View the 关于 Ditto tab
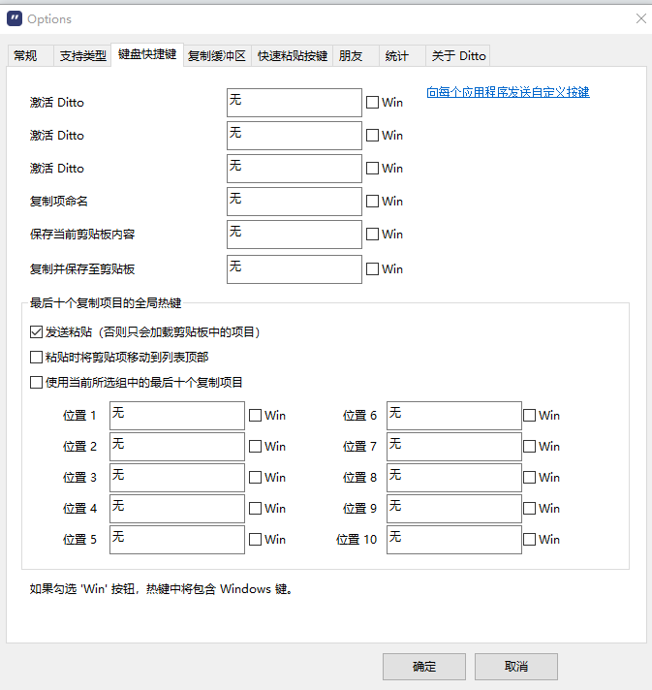Image resolution: width=652 pixels, height=690 pixels. (x=457, y=56)
